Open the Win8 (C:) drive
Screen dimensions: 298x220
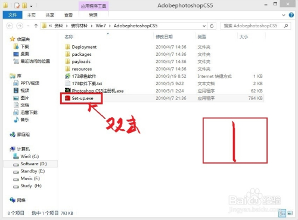pyautogui.click(x=30, y=156)
